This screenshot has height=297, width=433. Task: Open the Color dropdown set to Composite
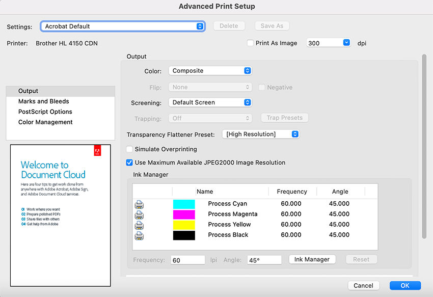click(210, 70)
